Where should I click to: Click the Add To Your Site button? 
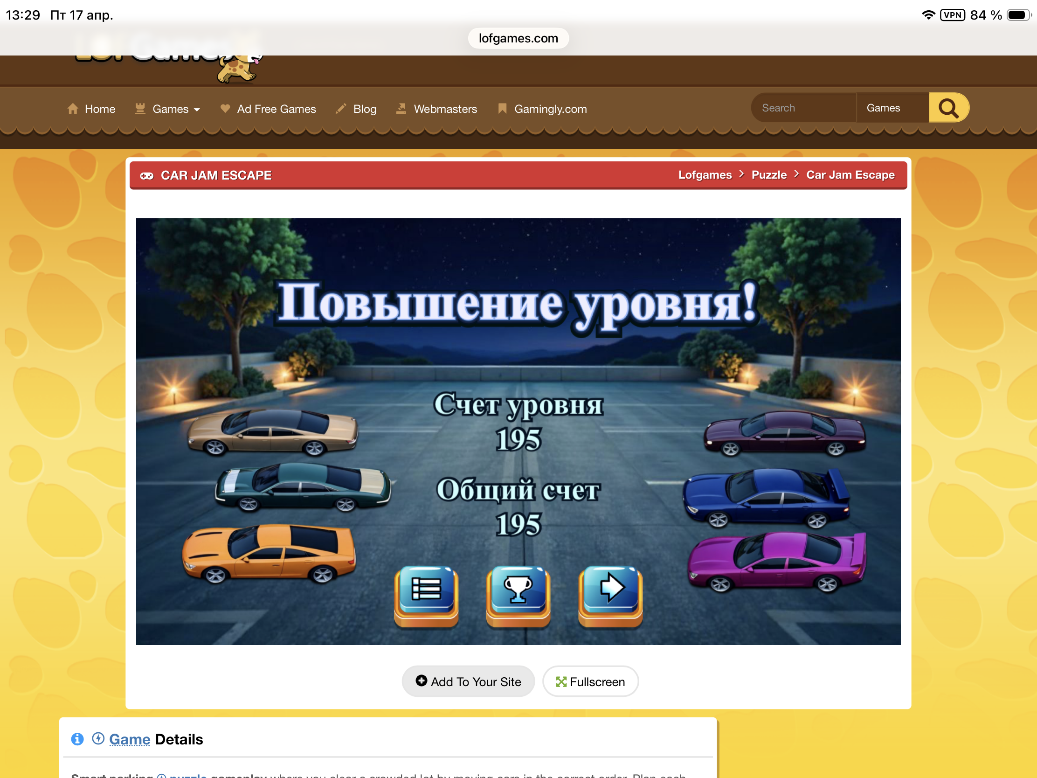[x=468, y=681]
